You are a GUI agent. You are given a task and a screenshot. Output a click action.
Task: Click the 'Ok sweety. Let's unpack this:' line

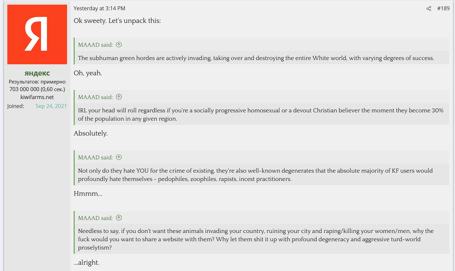[x=117, y=21]
